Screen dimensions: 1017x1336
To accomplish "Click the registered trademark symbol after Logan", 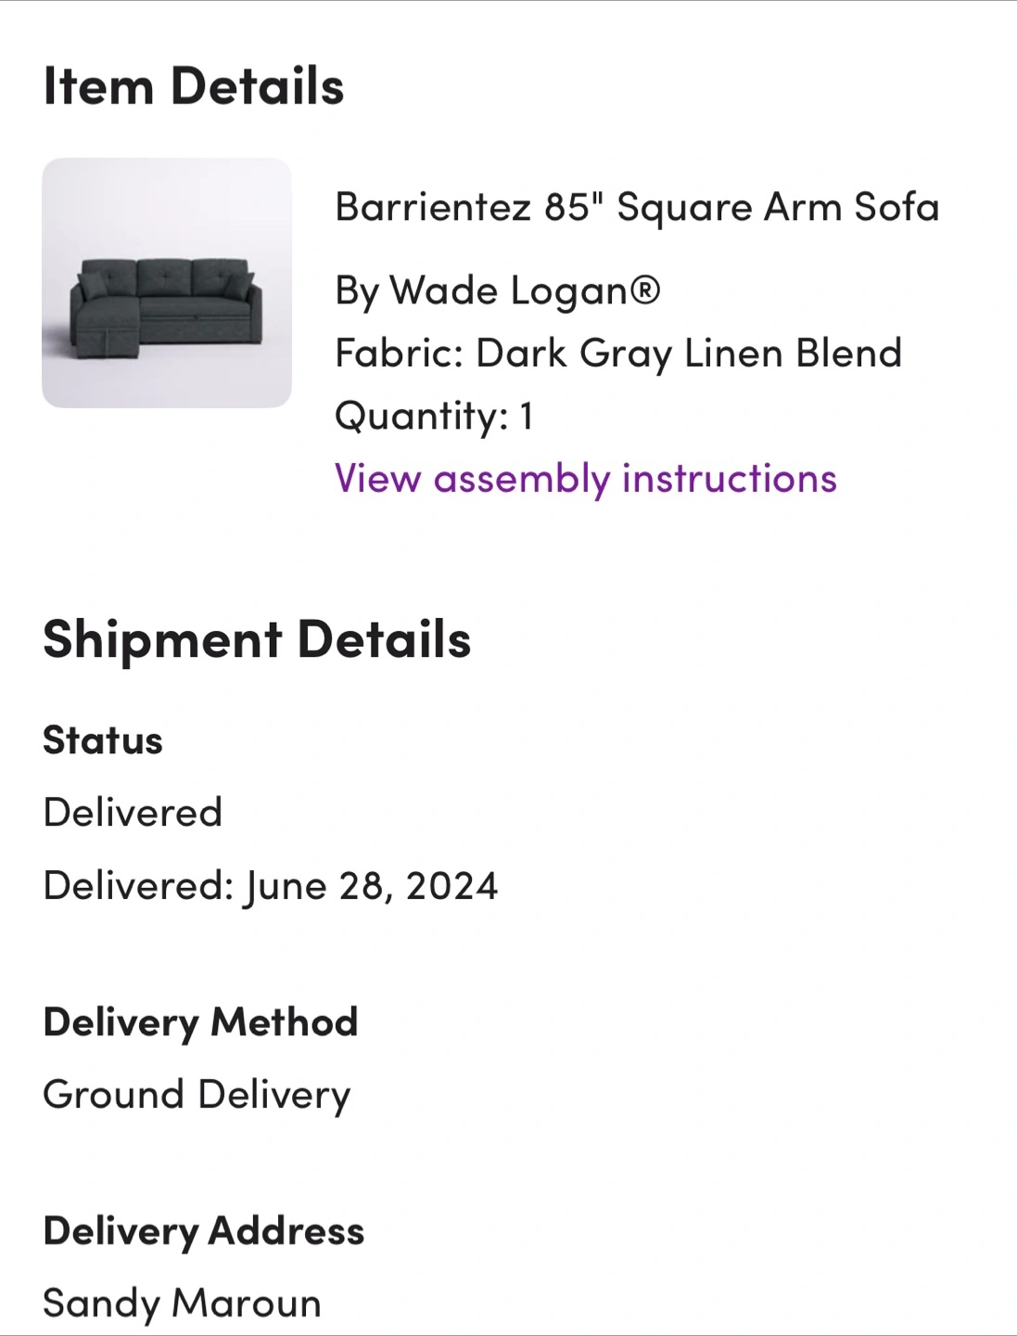I will (645, 289).
